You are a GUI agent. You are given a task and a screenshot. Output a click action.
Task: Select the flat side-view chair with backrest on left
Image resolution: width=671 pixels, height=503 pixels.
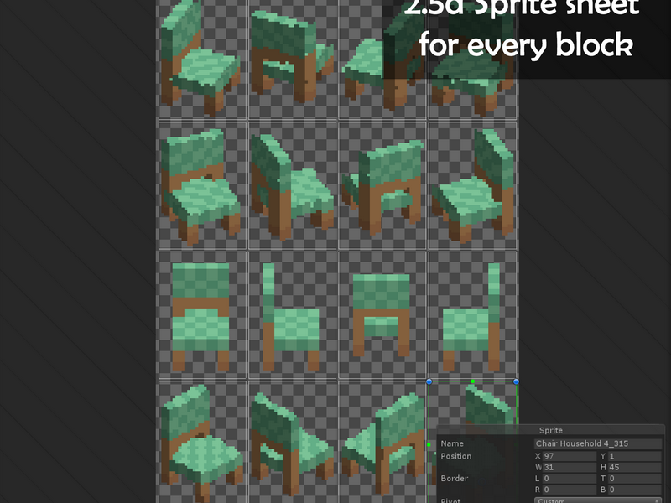point(292,315)
